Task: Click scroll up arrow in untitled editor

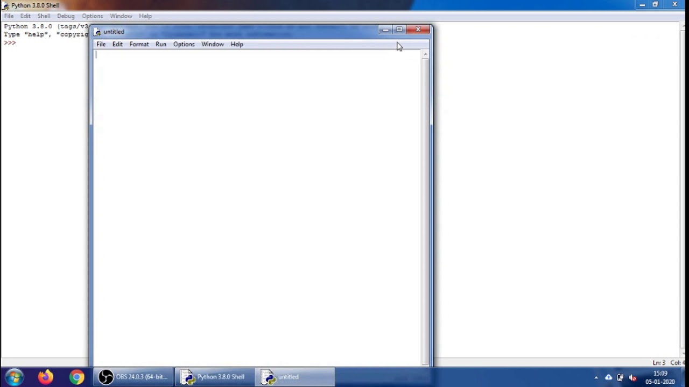Action: point(425,54)
